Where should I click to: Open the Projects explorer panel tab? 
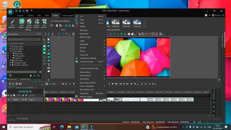[13, 79]
